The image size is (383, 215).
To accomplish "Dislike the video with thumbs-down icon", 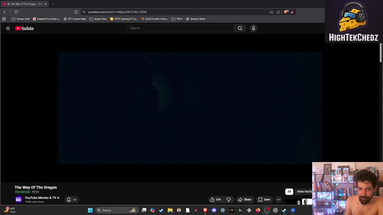I will [x=229, y=199].
